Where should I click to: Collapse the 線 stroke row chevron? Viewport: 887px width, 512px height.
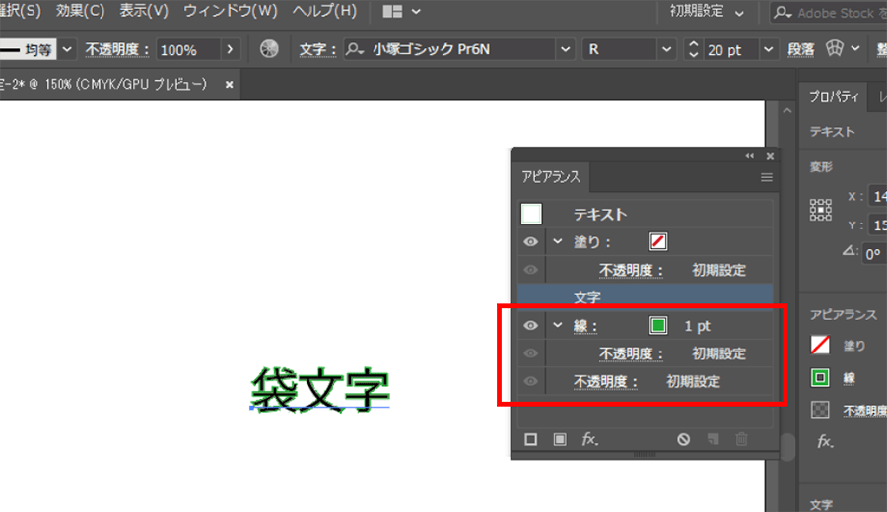point(558,325)
